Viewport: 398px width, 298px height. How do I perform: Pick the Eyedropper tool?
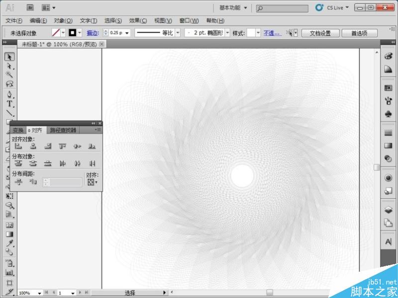point(9,243)
